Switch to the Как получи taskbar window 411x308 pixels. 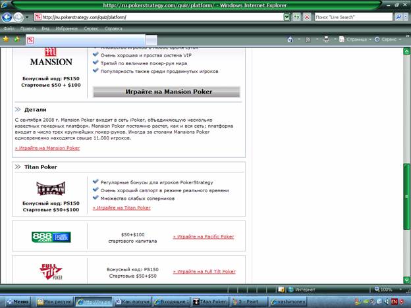(x=133, y=301)
